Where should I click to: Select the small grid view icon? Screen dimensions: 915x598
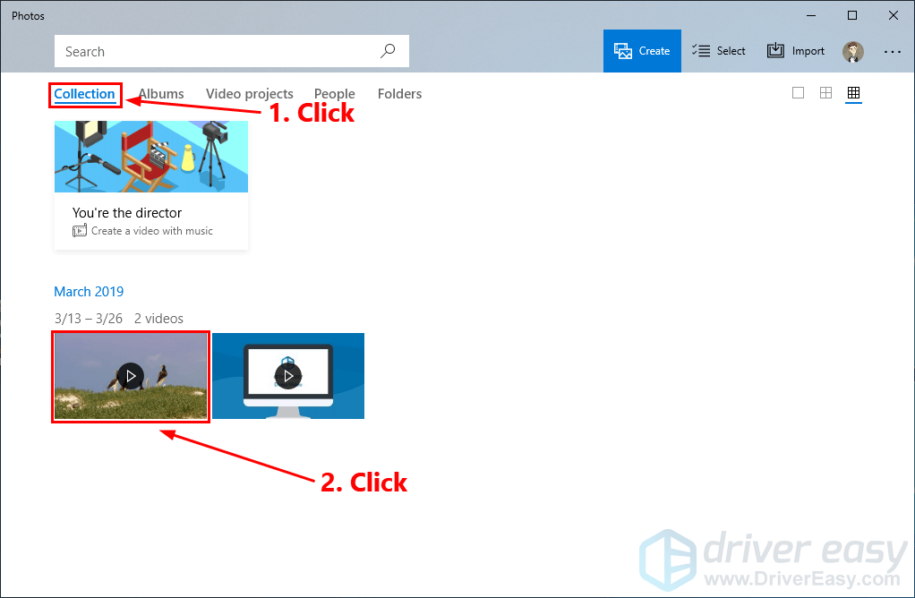(x=853, y=93)
